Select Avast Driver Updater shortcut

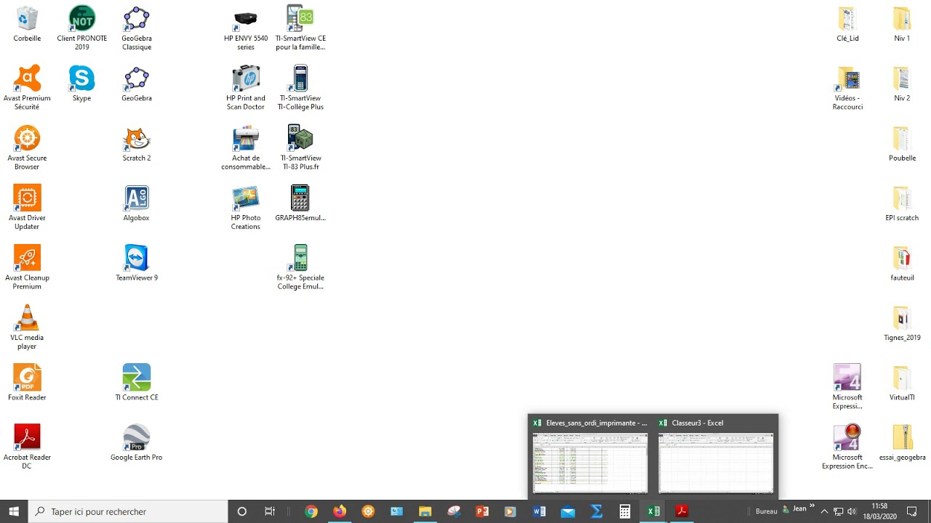(x=27, y=207)
